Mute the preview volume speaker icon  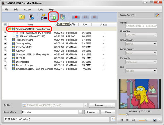tap(133, 120)
